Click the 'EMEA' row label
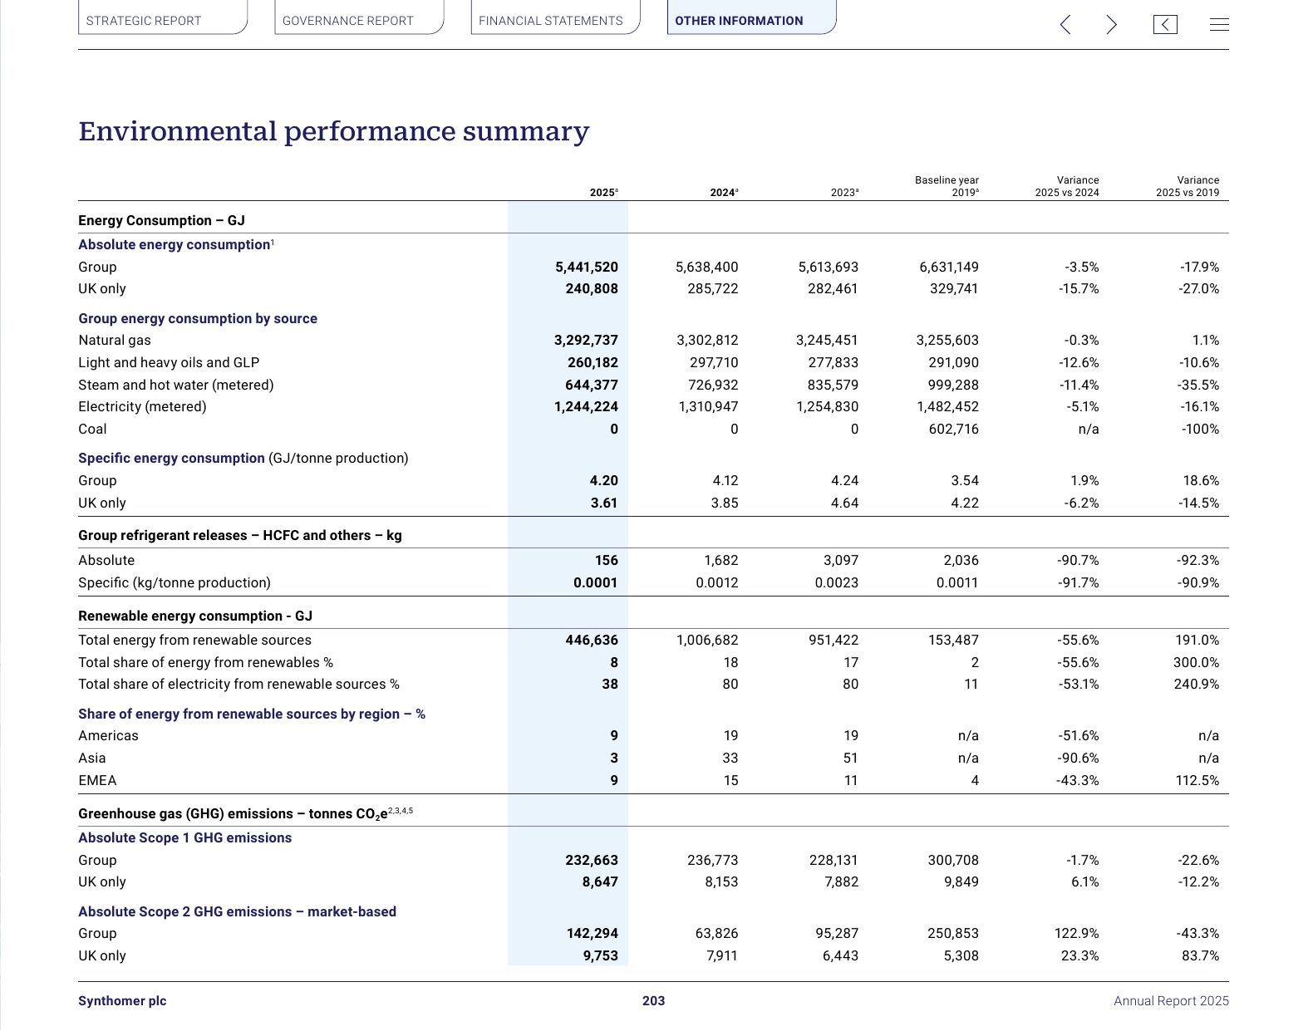 97,781
